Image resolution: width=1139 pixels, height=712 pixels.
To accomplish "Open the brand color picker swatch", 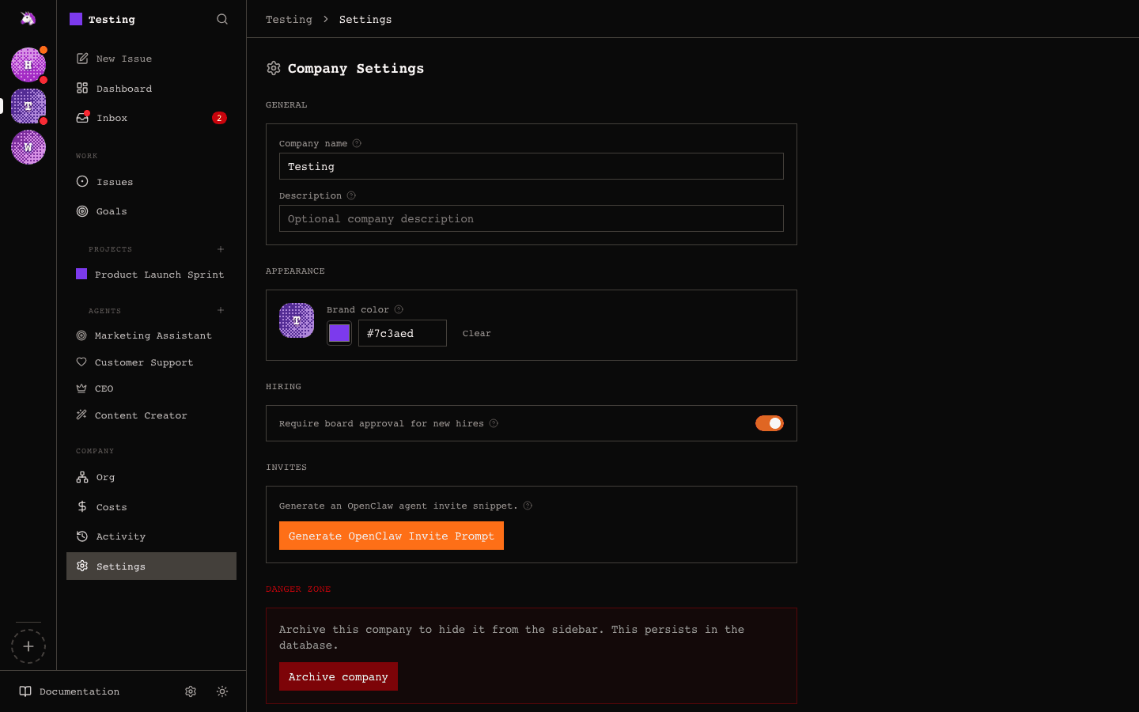I will (339, 333).
